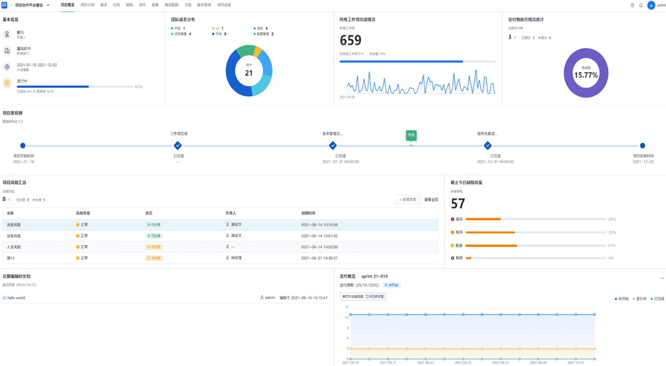Open the notifications bell icon

(641, 5)
